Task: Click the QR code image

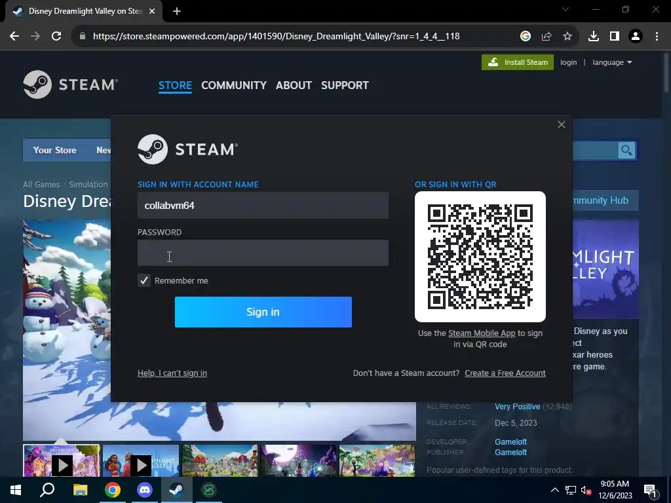Action: (x=480, y=257)
